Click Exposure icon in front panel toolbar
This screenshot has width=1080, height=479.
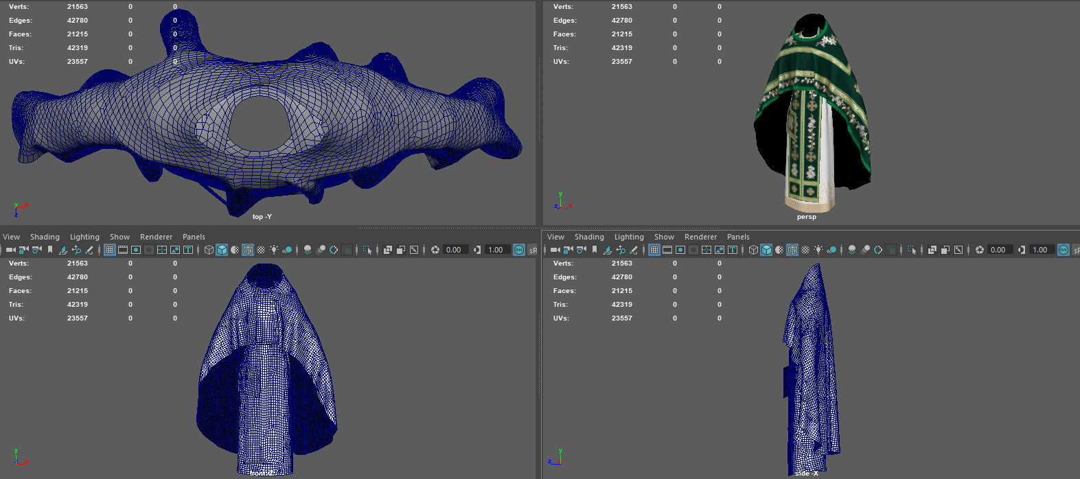tap(435, 250)
